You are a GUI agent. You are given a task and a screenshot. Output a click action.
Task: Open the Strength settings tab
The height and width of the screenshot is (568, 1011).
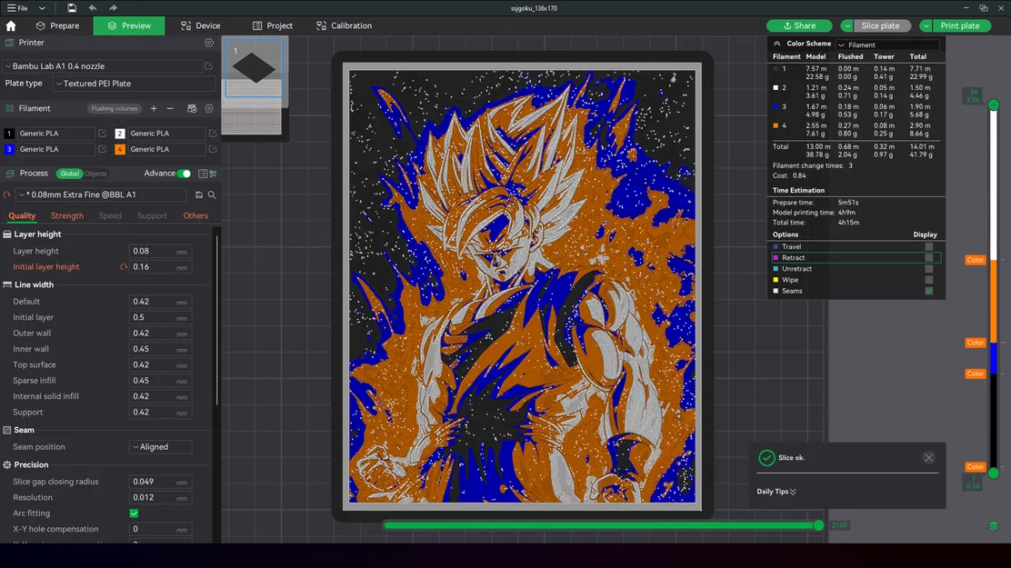coord(67,216)
